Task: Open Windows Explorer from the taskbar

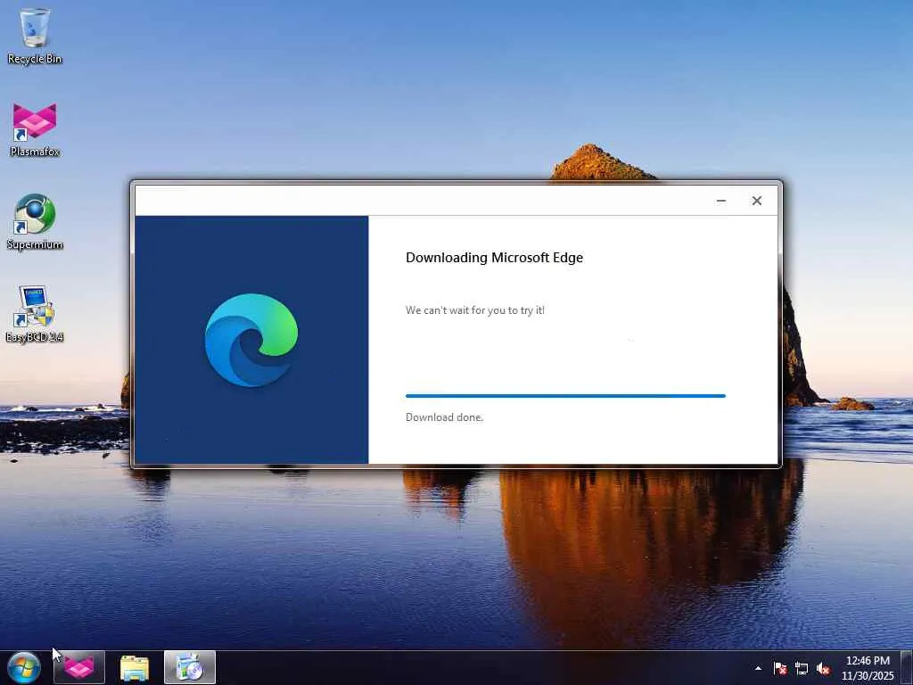Action: pyautogui.click(x=135, y=667)
